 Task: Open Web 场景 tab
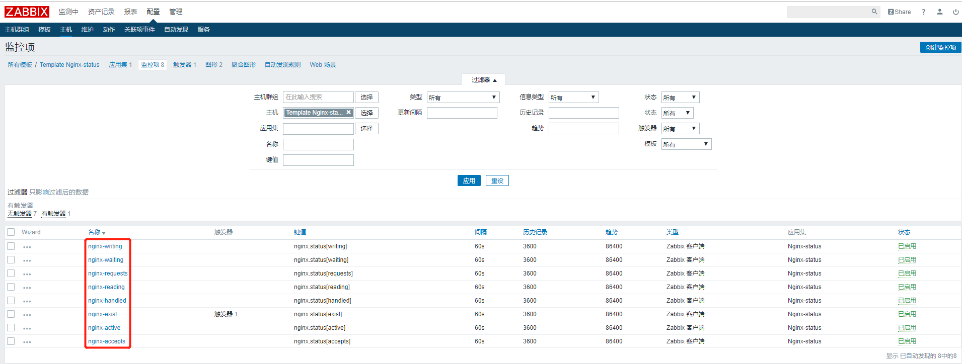coord(323,65)
